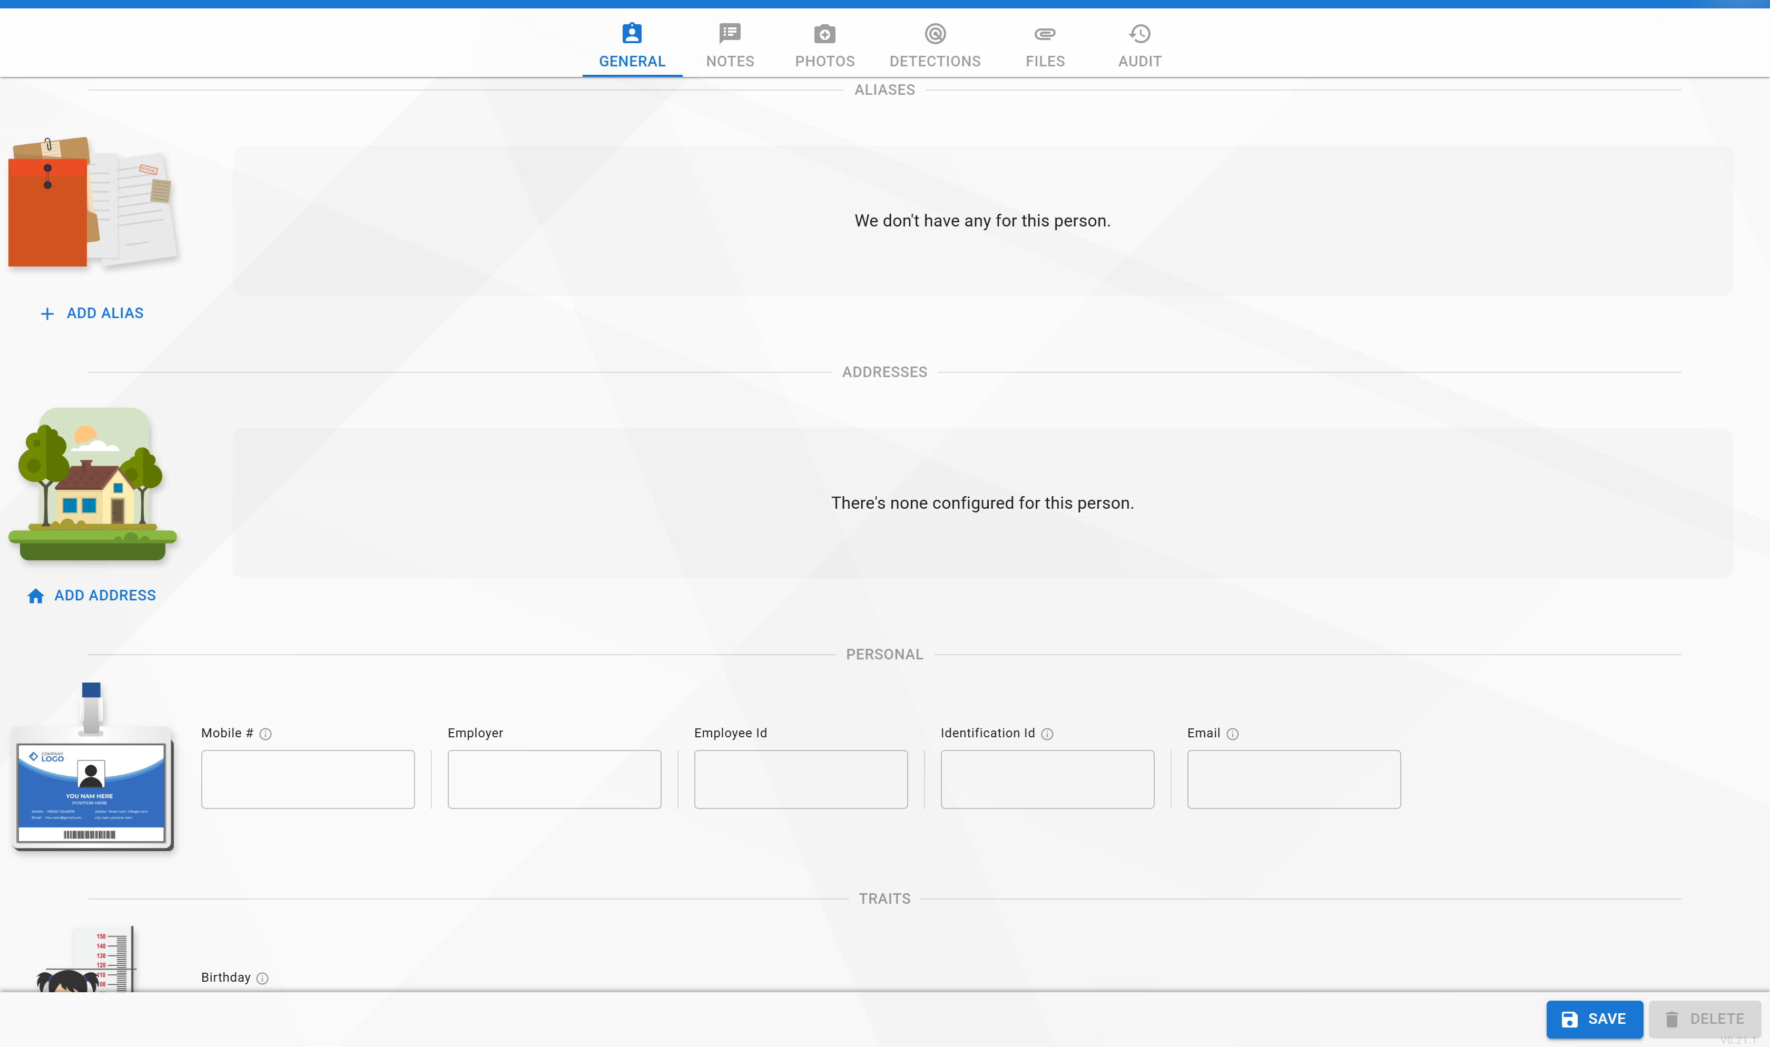Click the ALIASES section heading

point(884,90)
